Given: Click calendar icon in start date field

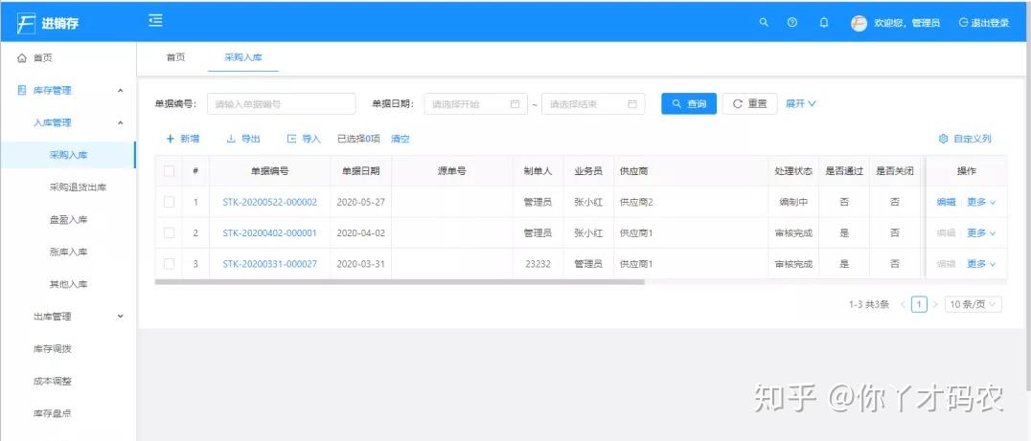Looking at the screenshot, I should 515,103.
